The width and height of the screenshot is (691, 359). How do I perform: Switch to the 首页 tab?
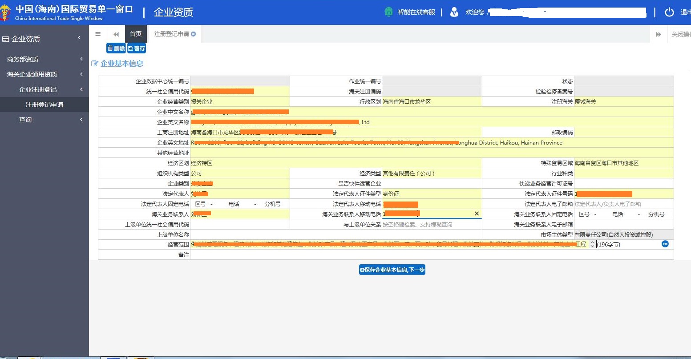pos(136,34)
